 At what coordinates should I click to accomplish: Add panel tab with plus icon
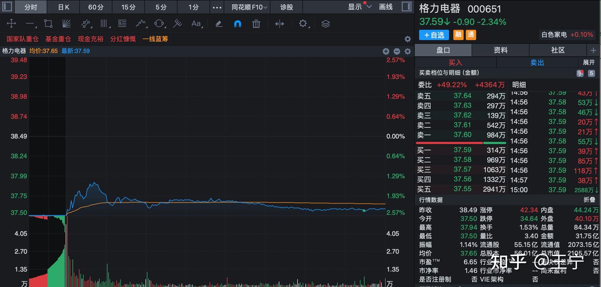click(x=593, y=50)
